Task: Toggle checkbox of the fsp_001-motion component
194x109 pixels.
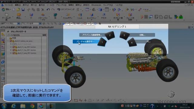Action: click(x=14, y=50)
